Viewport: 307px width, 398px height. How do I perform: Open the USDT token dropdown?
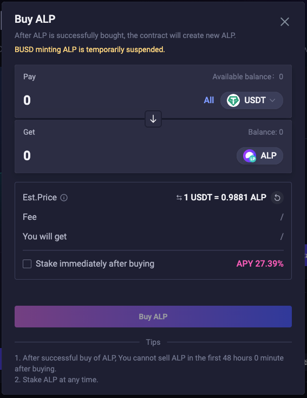252,100
